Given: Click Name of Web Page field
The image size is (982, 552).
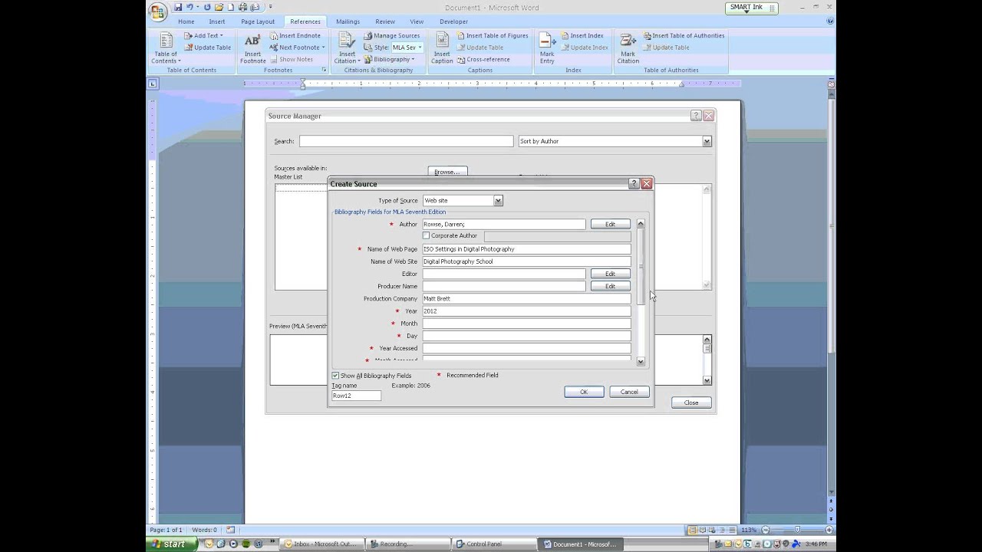Looking at the screenshot, I should [x=526, y=249].
